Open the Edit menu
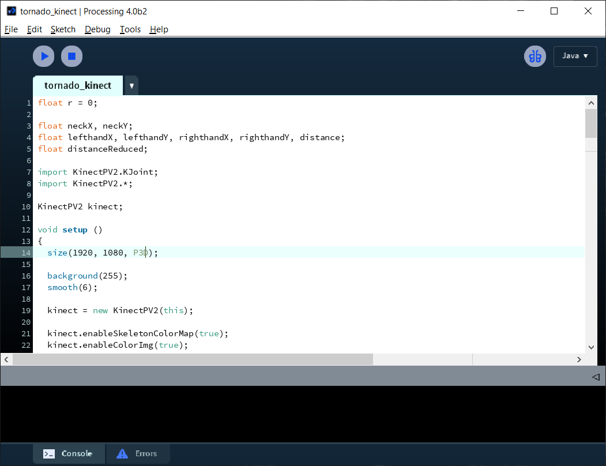This screenshot has width=606, height=466. tap(34, 29)
